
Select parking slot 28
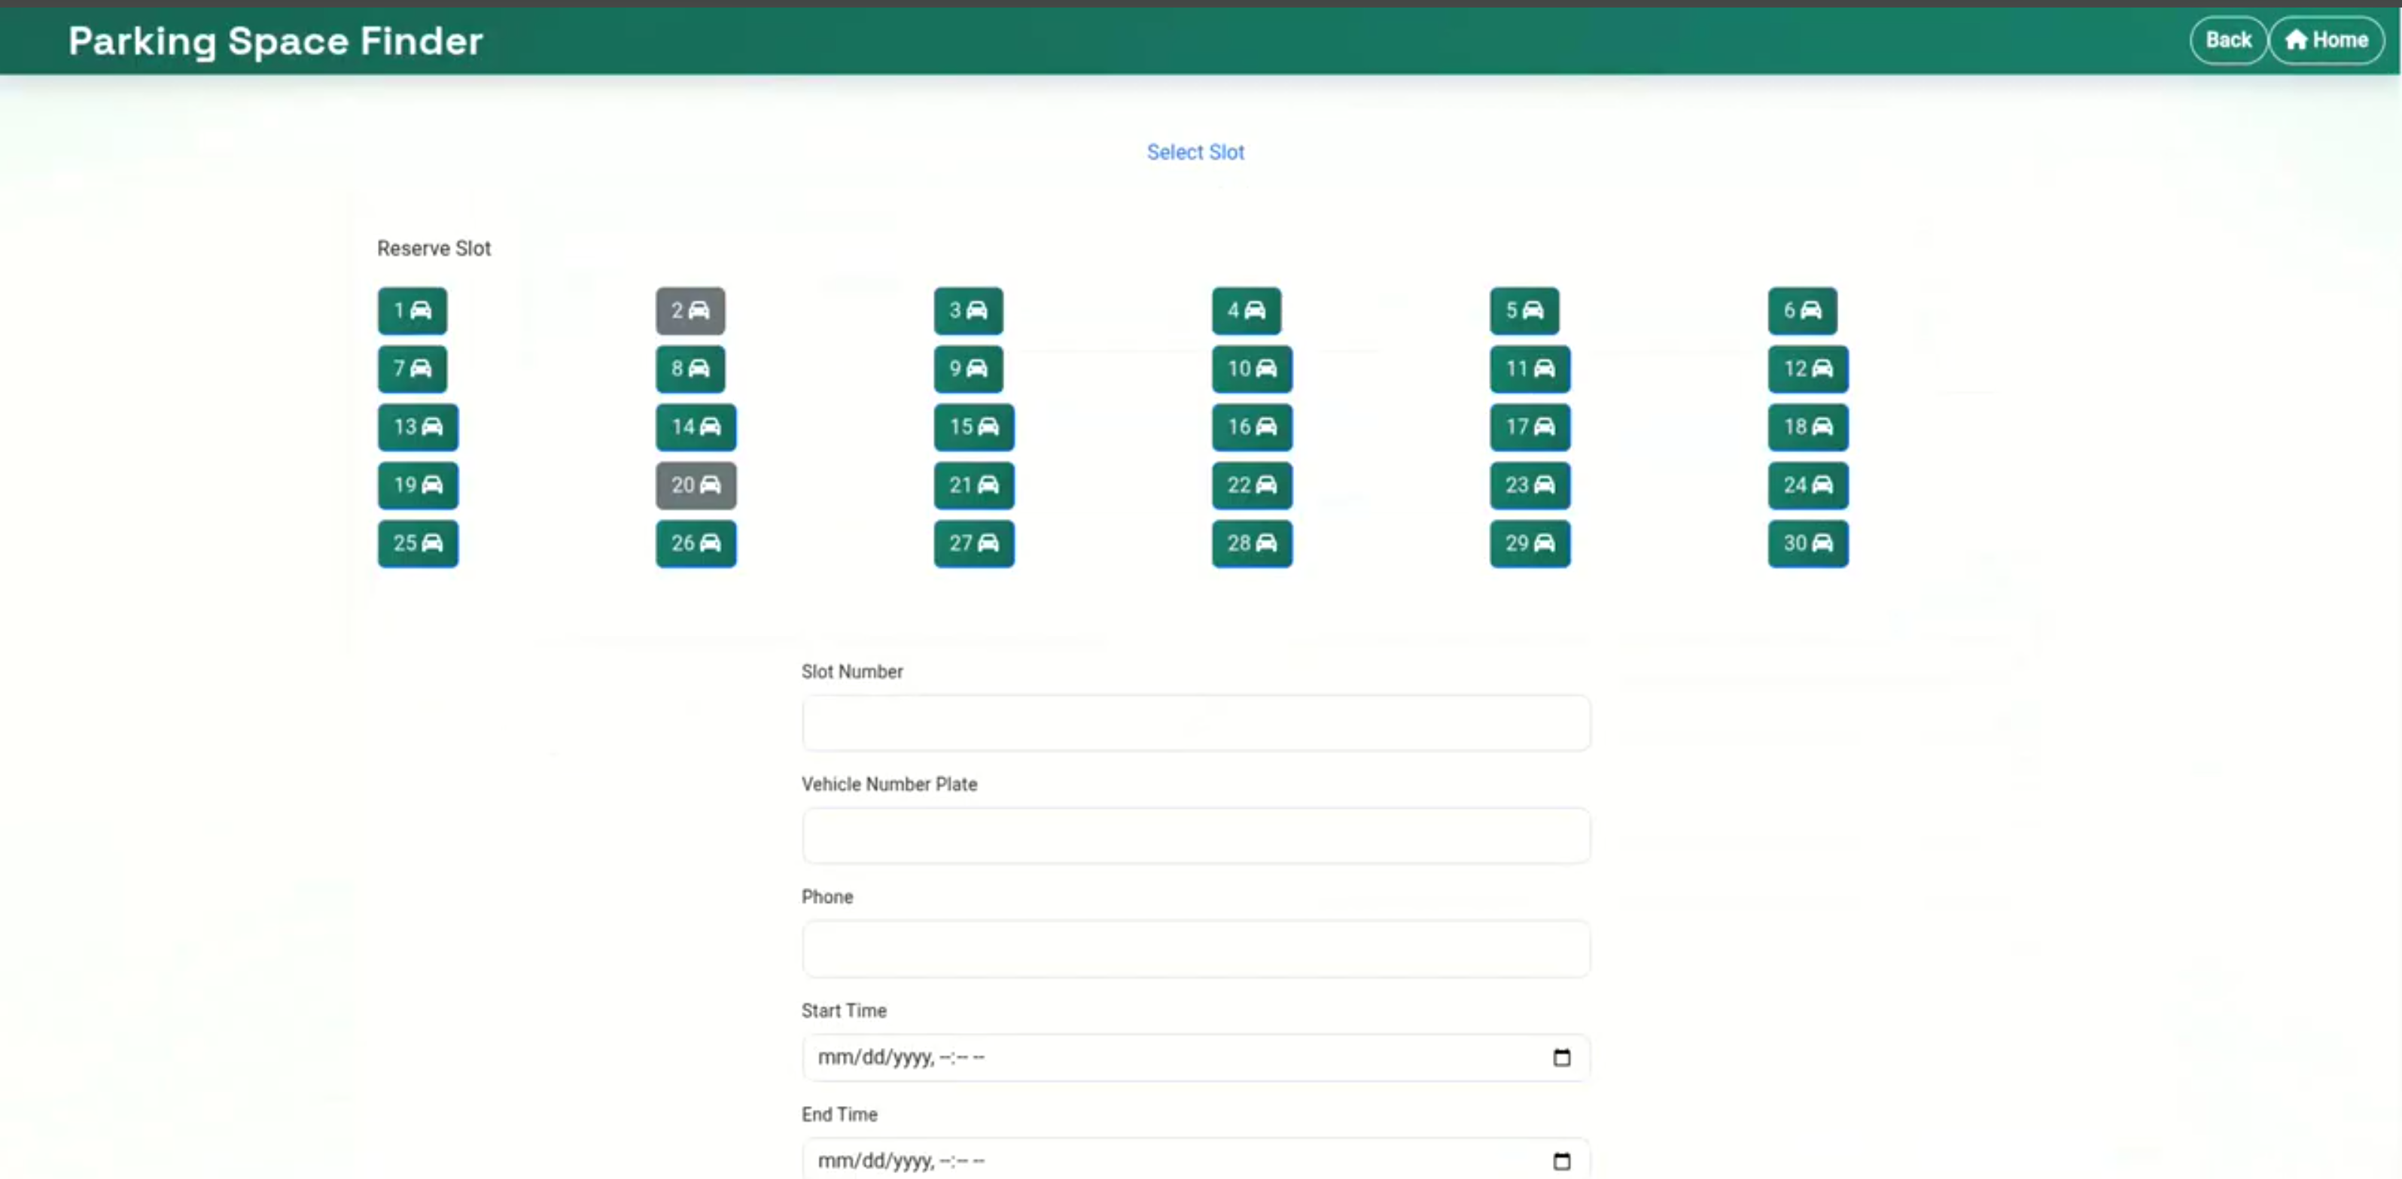point(1251,543)
